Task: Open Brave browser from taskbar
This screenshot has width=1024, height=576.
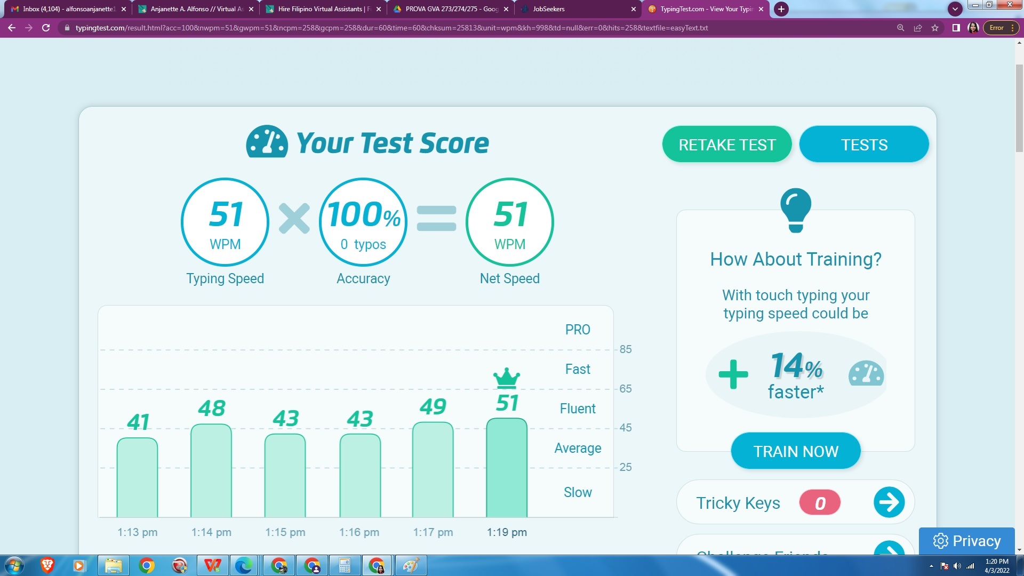Action: point(47,565)
